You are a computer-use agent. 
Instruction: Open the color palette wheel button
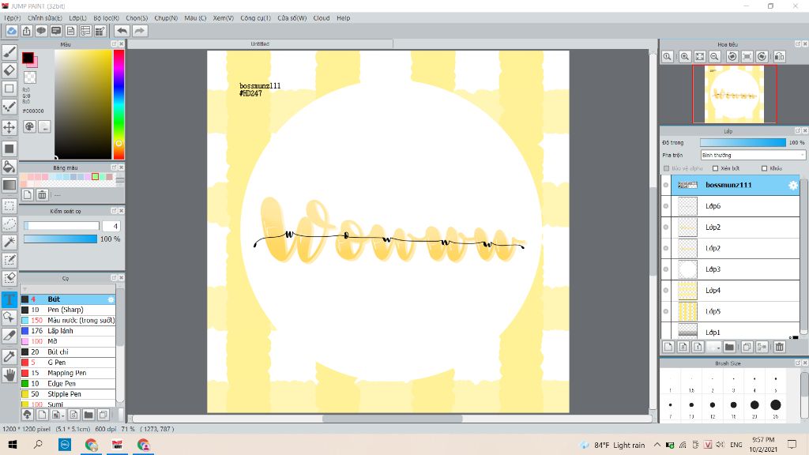pyautogui.click(x=29, y=126)
